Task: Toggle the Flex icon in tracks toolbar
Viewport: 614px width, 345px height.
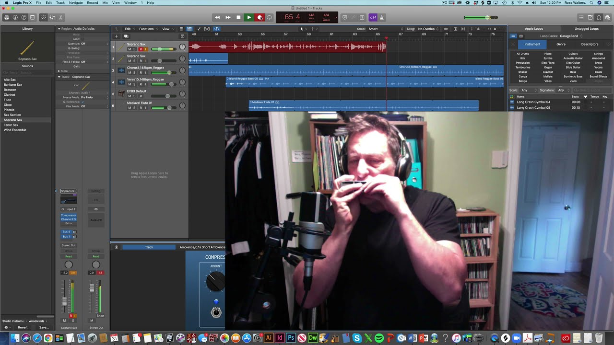Action: coord(207,29)
